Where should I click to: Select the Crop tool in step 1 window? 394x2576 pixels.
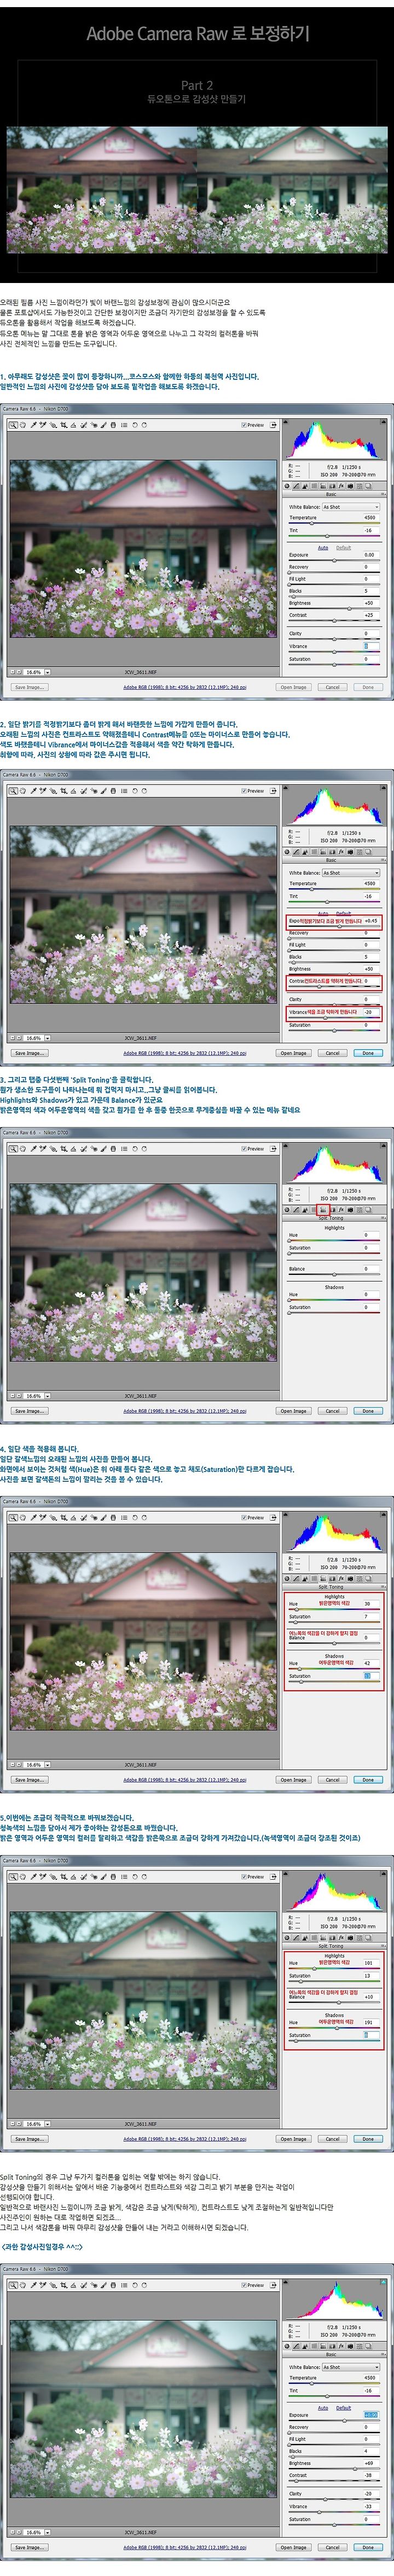(63, 425)
